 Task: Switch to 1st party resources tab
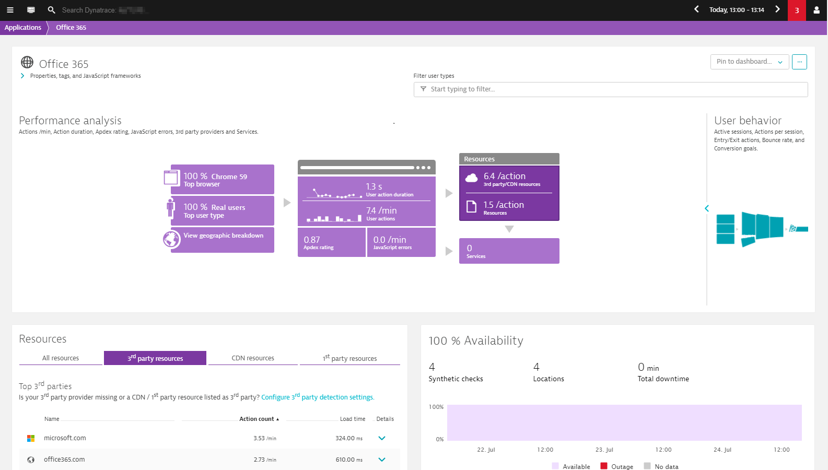coord(350,358)
